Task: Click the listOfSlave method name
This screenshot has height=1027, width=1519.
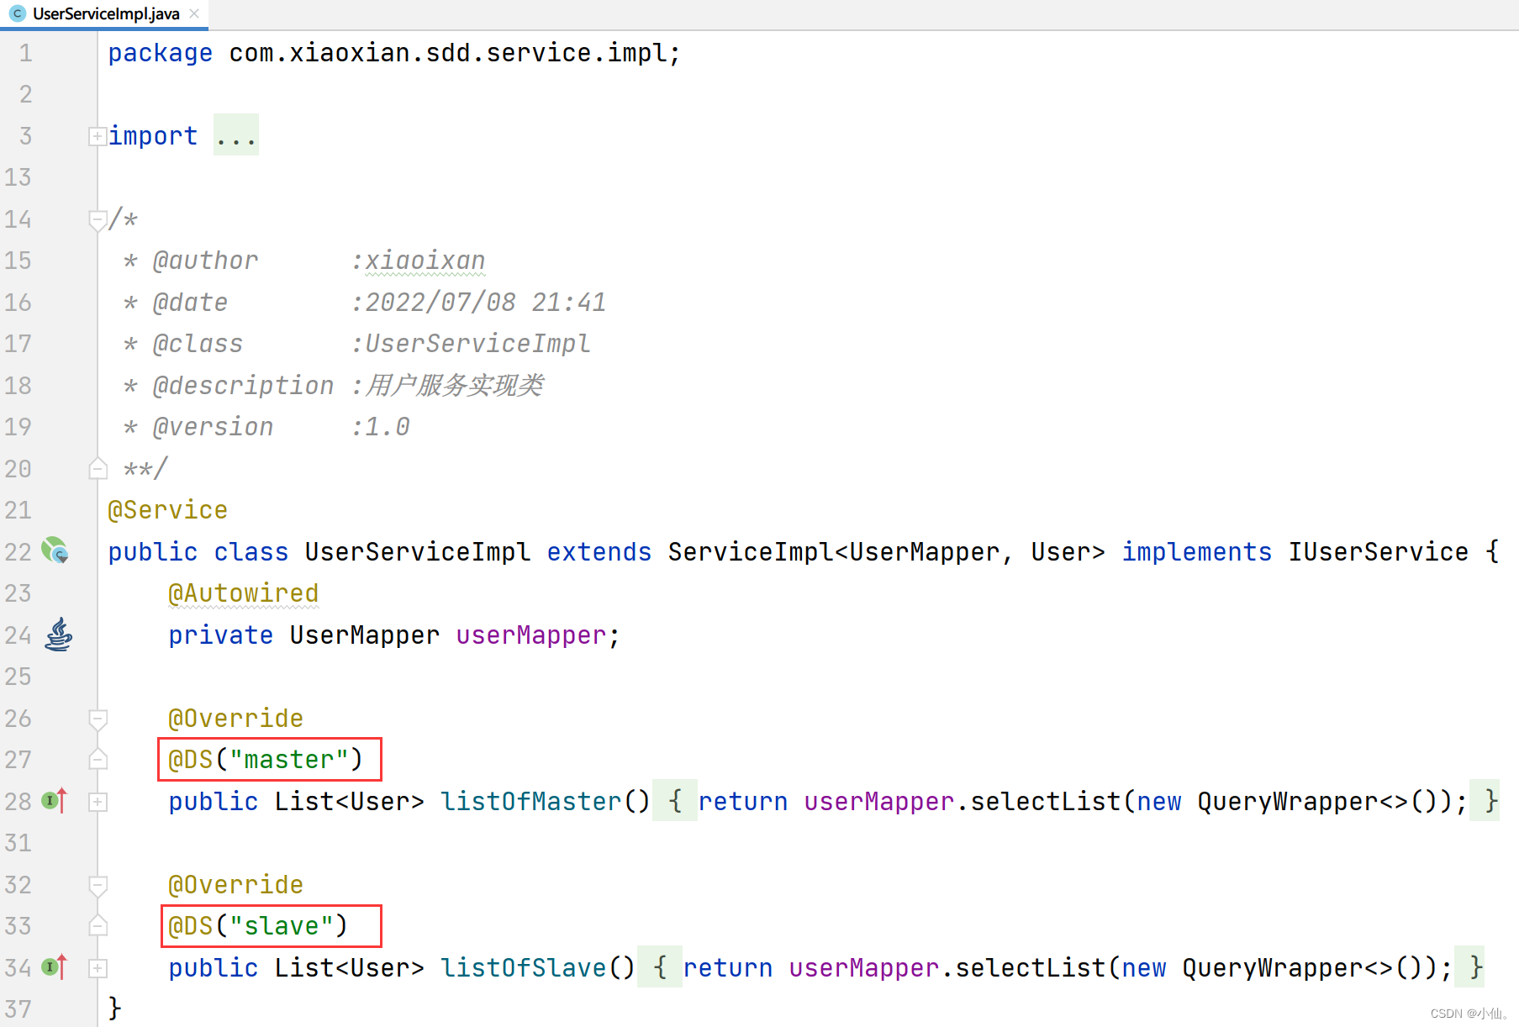Action: tap(523, 968)
